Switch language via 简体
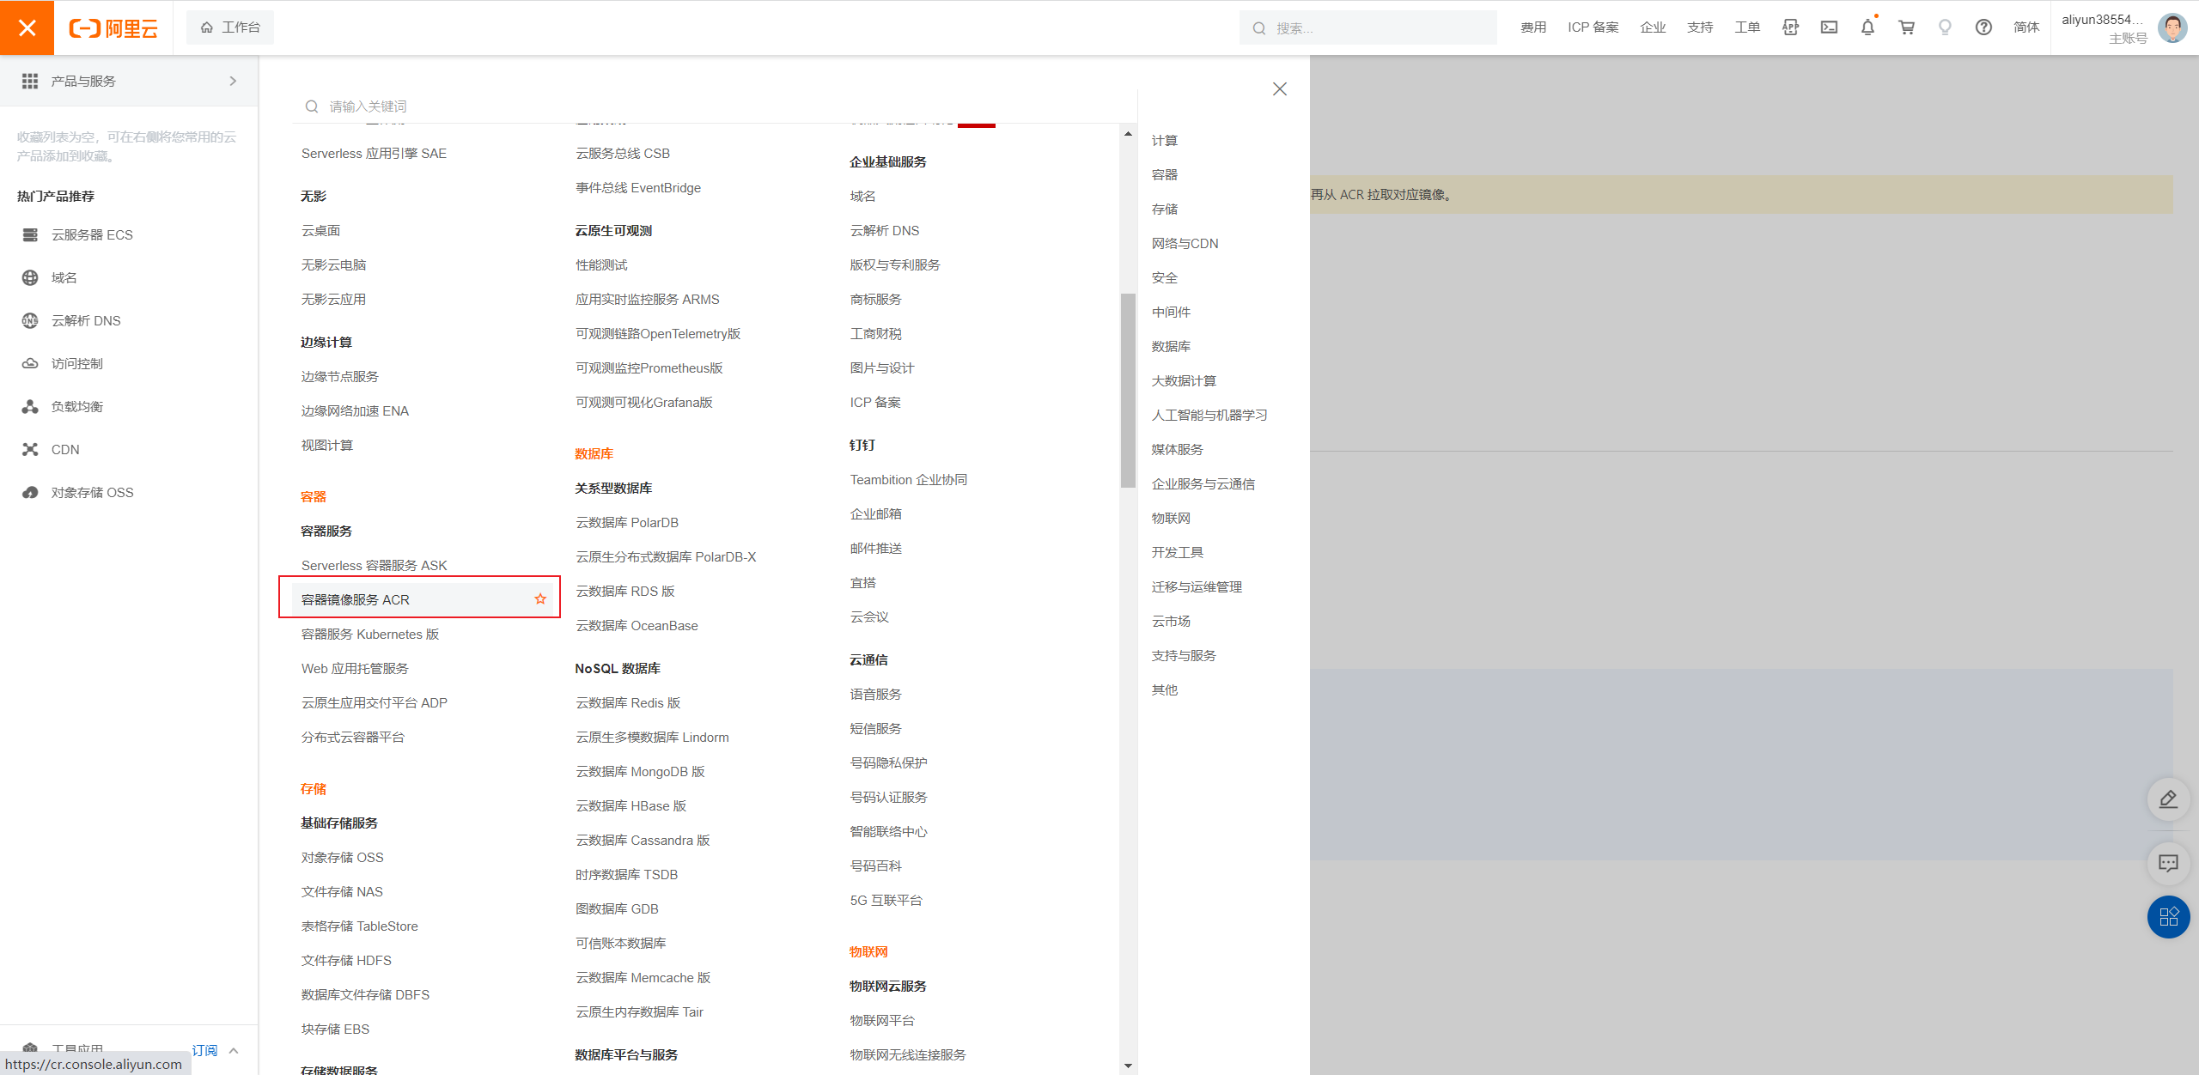This screenshot has height=1075, width=2199. pyautogui.click(x=2025, y=27)
